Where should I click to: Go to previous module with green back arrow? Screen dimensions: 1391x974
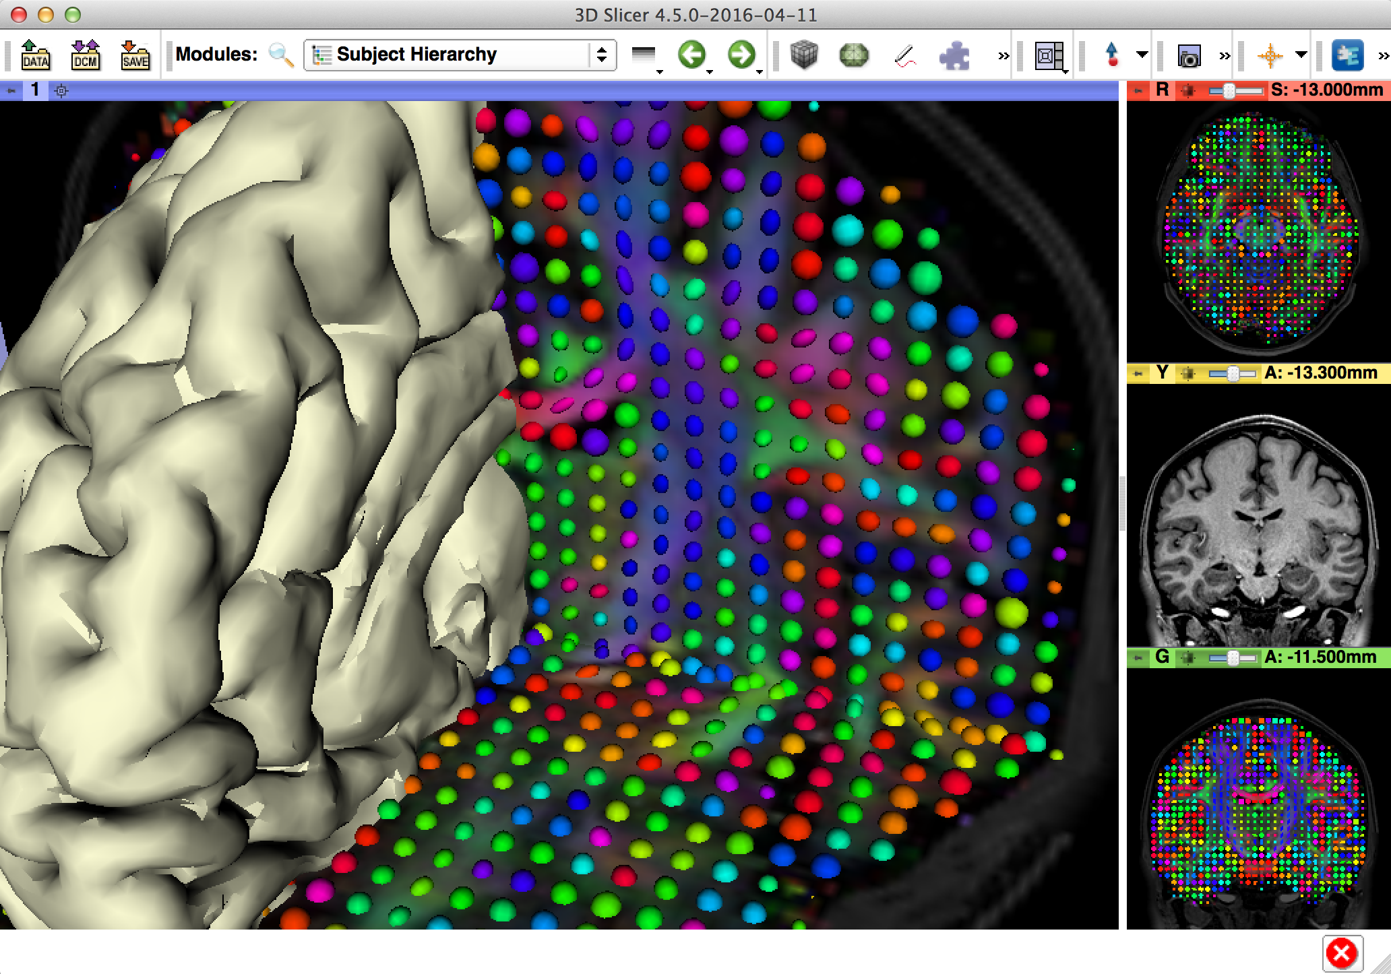pyautogui.click(x=691, y=55)
